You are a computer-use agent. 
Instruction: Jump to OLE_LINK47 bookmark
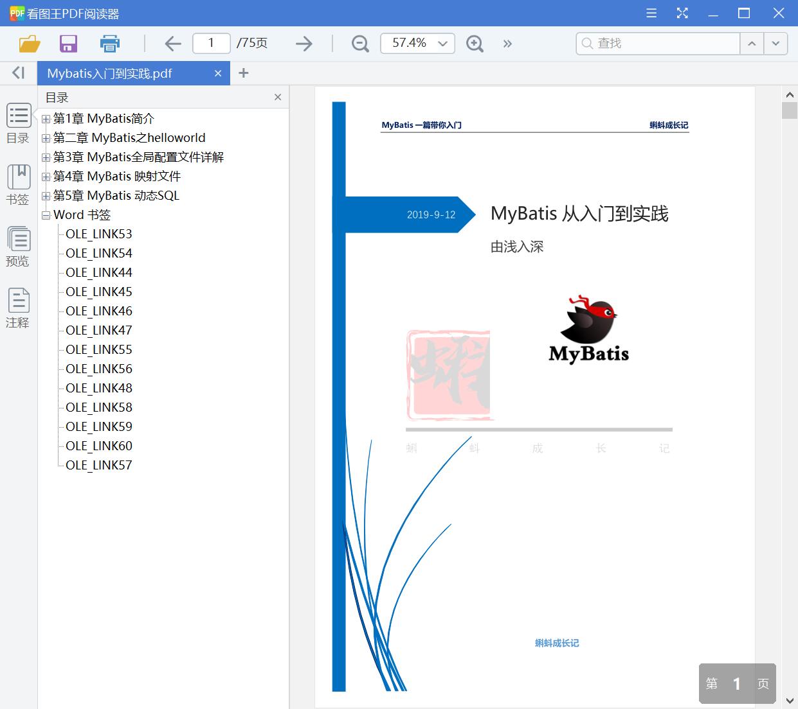point(99,331)
